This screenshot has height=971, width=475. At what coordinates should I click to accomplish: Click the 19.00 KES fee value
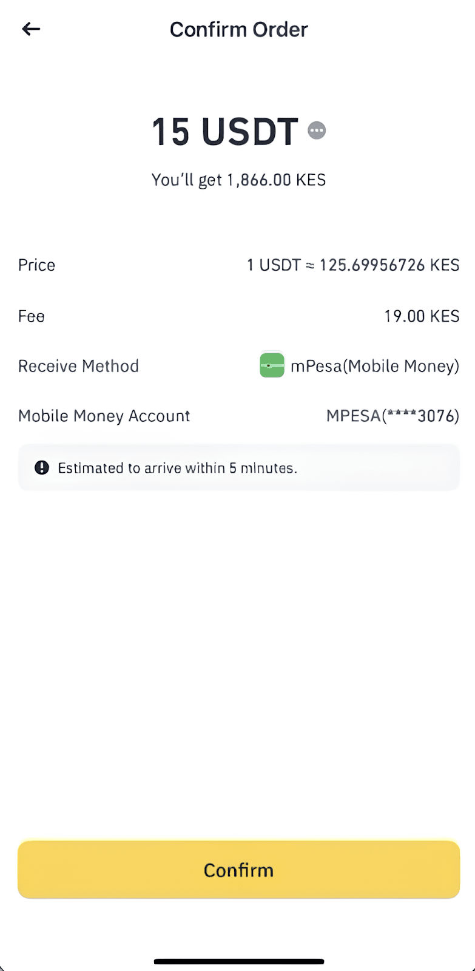pos(422,316)
